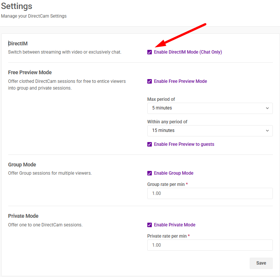This screenshot has height=277, width=280.
Task: Click the 'Enable Group Mode' label text
Action: pos(174,173)
